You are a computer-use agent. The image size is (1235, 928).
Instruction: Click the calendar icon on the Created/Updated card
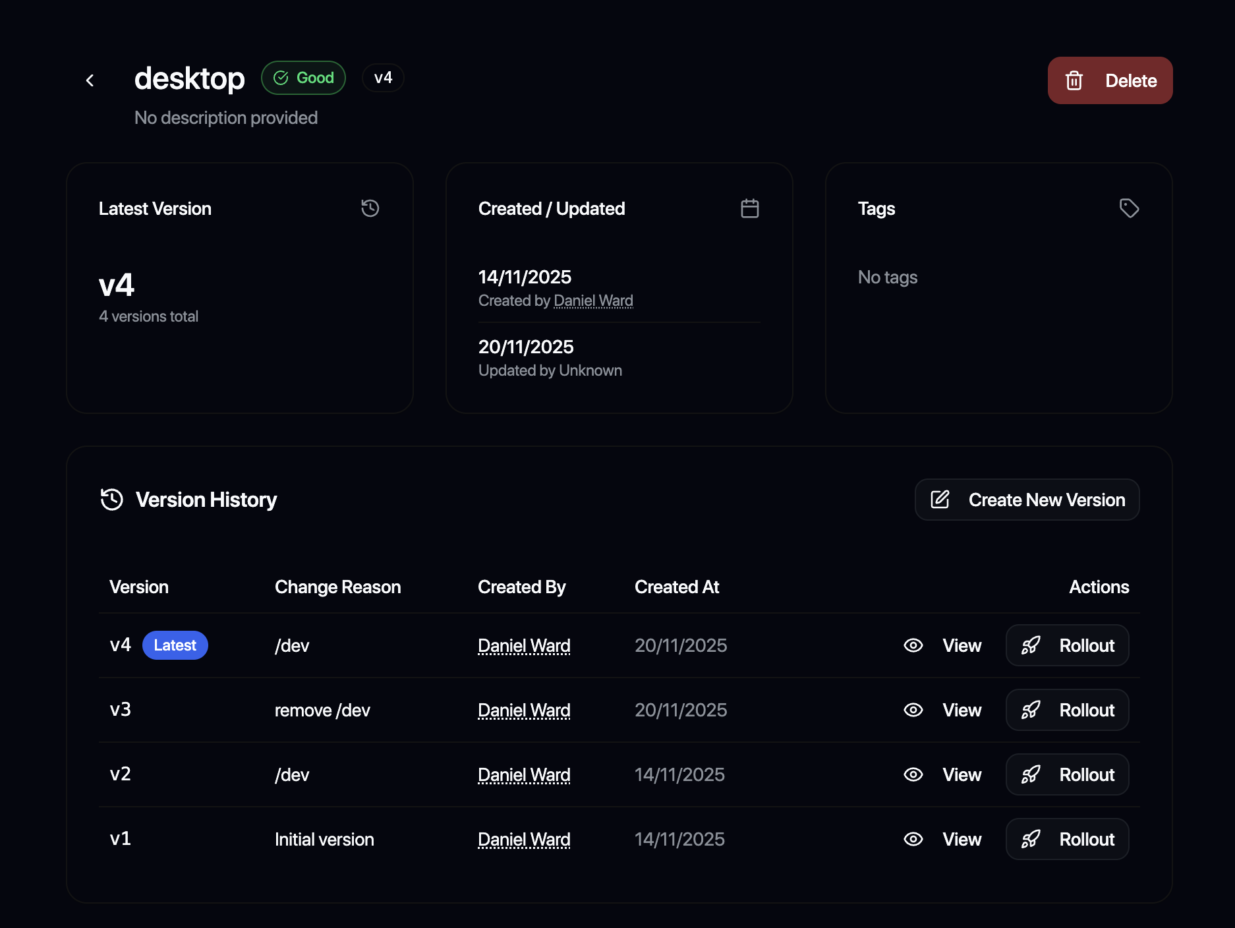pyautogui.click(x=750, y=208)
